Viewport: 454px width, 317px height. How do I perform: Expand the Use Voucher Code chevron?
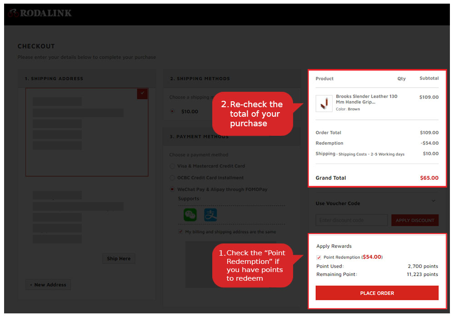click(x=433, y=201)
